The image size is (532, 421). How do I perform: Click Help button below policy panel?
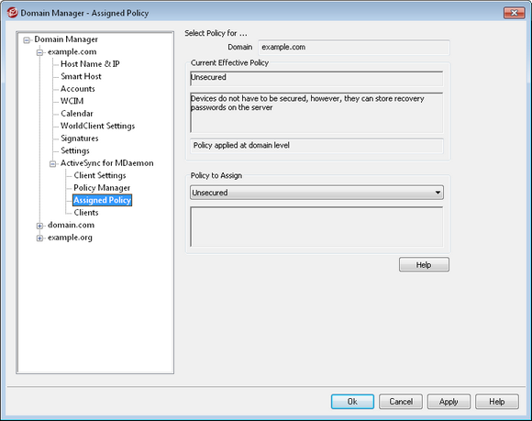(424, 264)
